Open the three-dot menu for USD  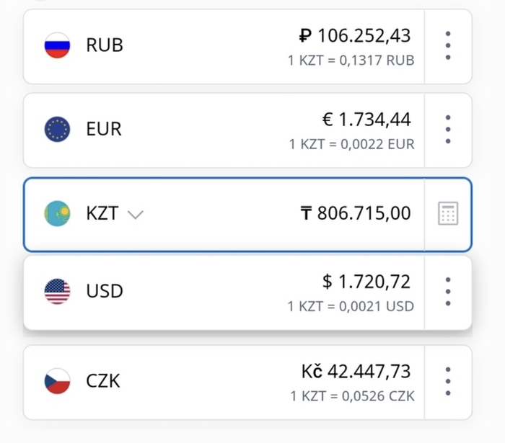448,291
